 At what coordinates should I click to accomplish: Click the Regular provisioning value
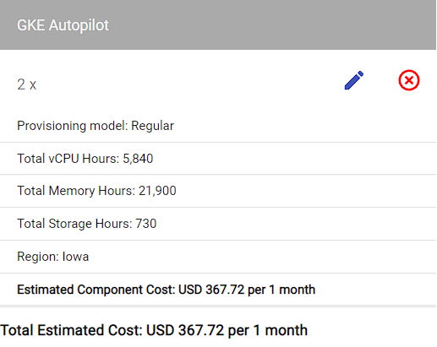point(152,126)
